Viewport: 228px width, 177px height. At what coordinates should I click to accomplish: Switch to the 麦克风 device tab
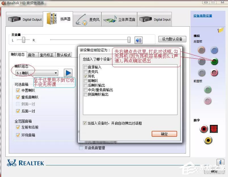pos(87,19)
